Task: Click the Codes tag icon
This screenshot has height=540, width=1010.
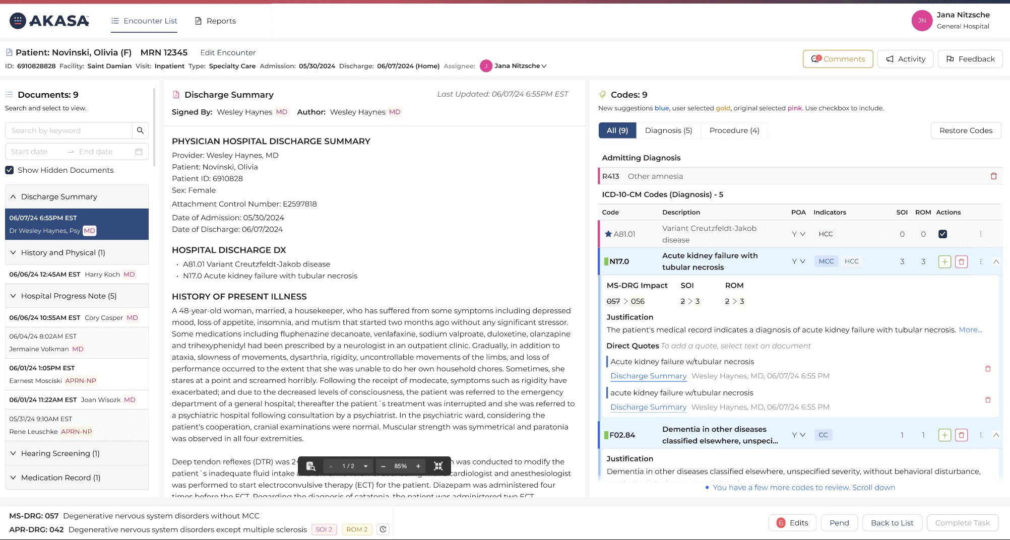Action: coord(602,95)
